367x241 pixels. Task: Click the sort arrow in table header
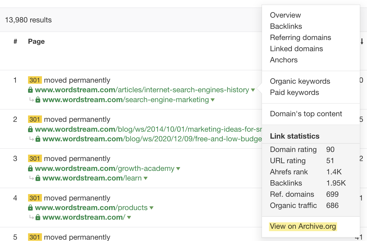coord(362,42)
